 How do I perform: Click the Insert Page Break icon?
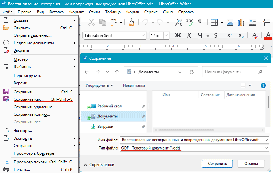pyautogui.click(x=267, y=22)
